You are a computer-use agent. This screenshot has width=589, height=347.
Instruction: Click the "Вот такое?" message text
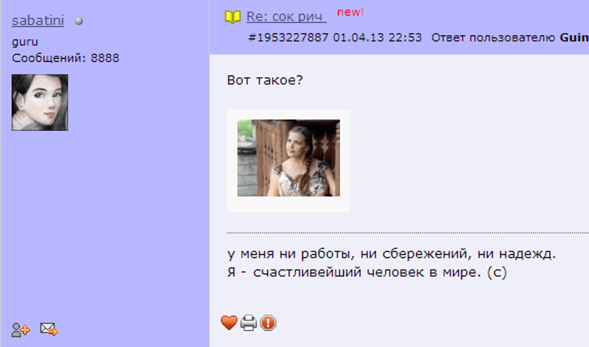point(265,80)
